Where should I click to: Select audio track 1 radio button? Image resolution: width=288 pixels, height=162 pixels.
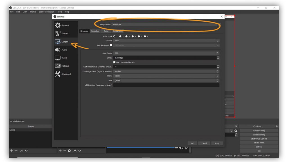(114, 36)
